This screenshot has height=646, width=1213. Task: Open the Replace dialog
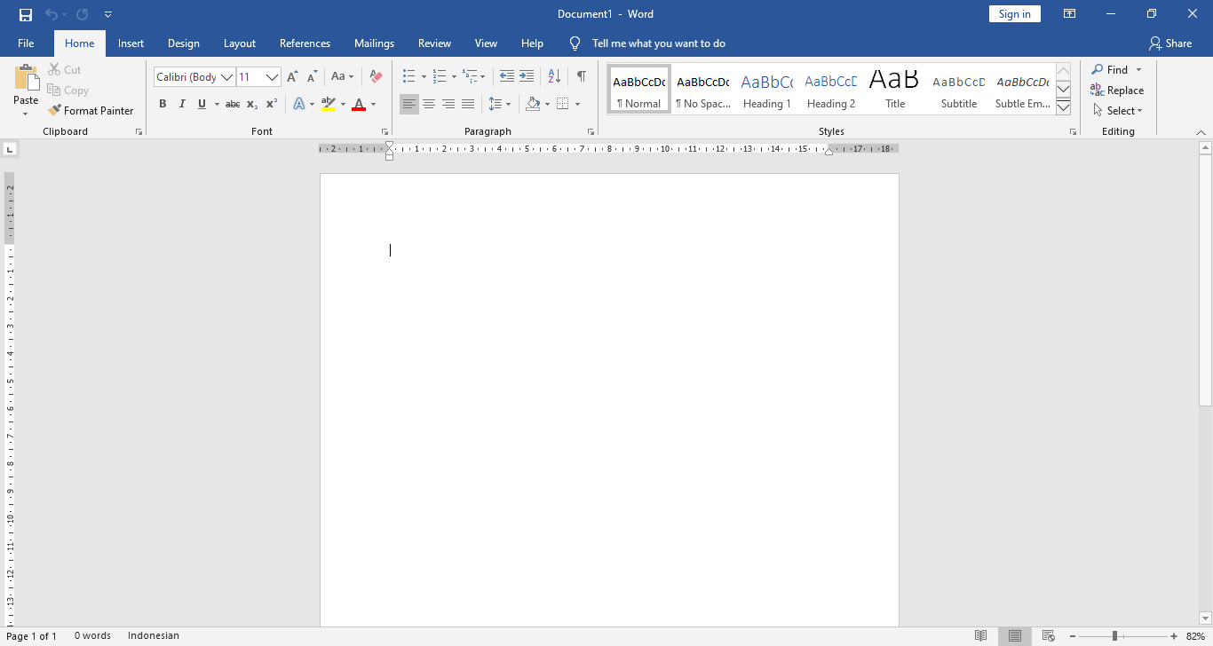(x=1117, y=90)
